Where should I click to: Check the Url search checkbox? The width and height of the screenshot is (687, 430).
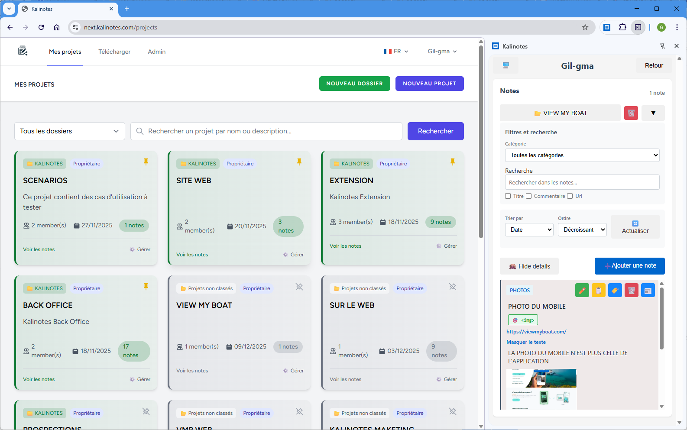(570, 196)
